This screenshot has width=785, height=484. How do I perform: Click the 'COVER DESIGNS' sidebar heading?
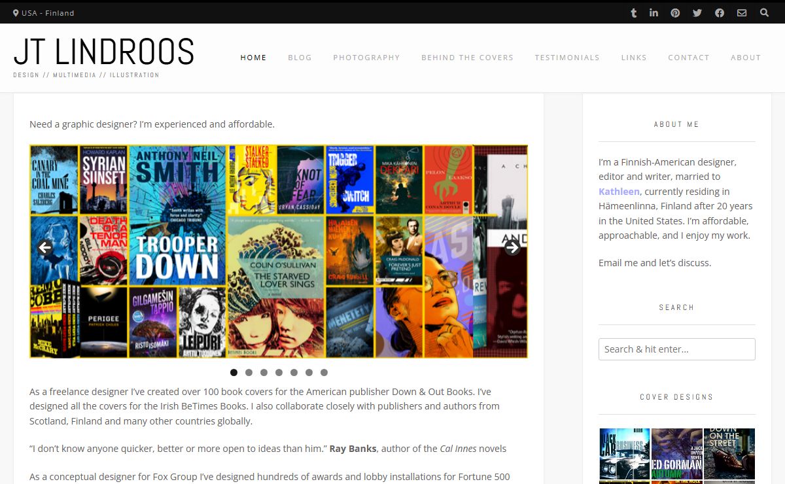(x=677, y=397)
